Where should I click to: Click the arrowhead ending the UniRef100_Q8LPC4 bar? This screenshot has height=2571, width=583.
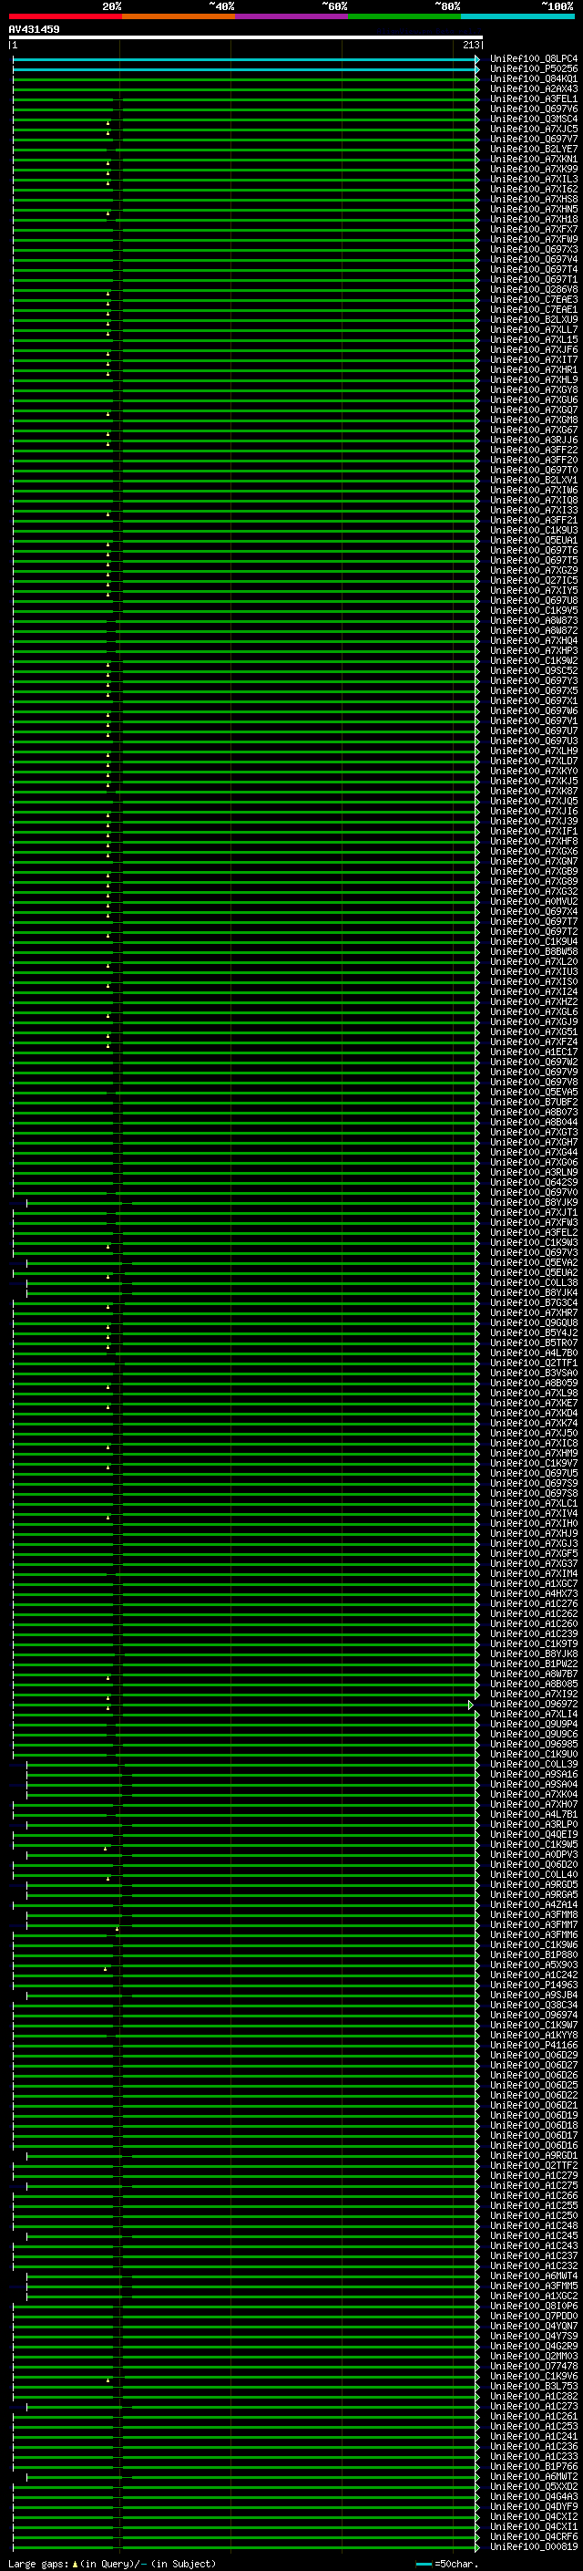(x=477, y=60)
